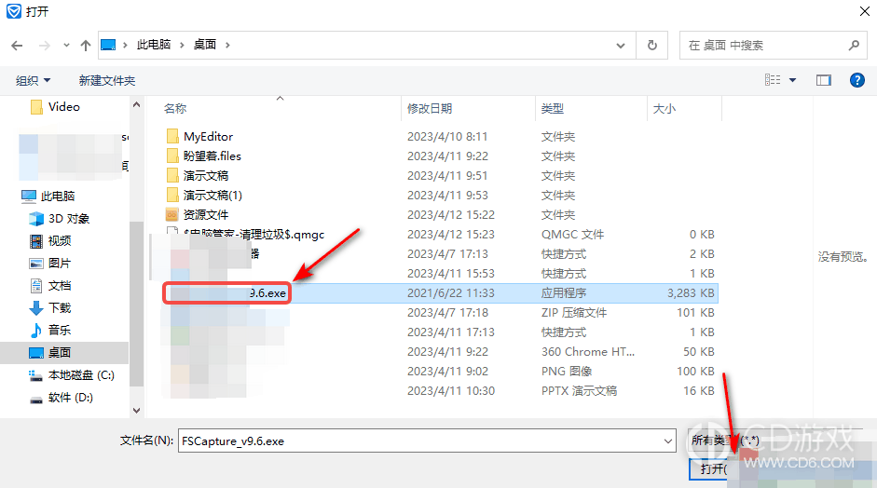Screen dimensions: 877x488
Task: Click sidebar scroll up arrow
Action: [x=136, y=104]
